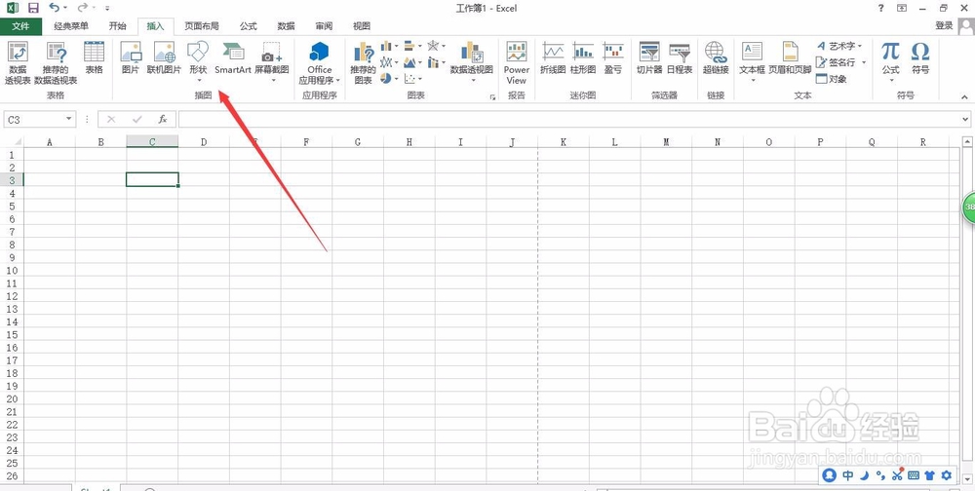This screenshot has height=491, width=975.
Task: Switch to the View (视图) tab
Action: click(362, 26)
